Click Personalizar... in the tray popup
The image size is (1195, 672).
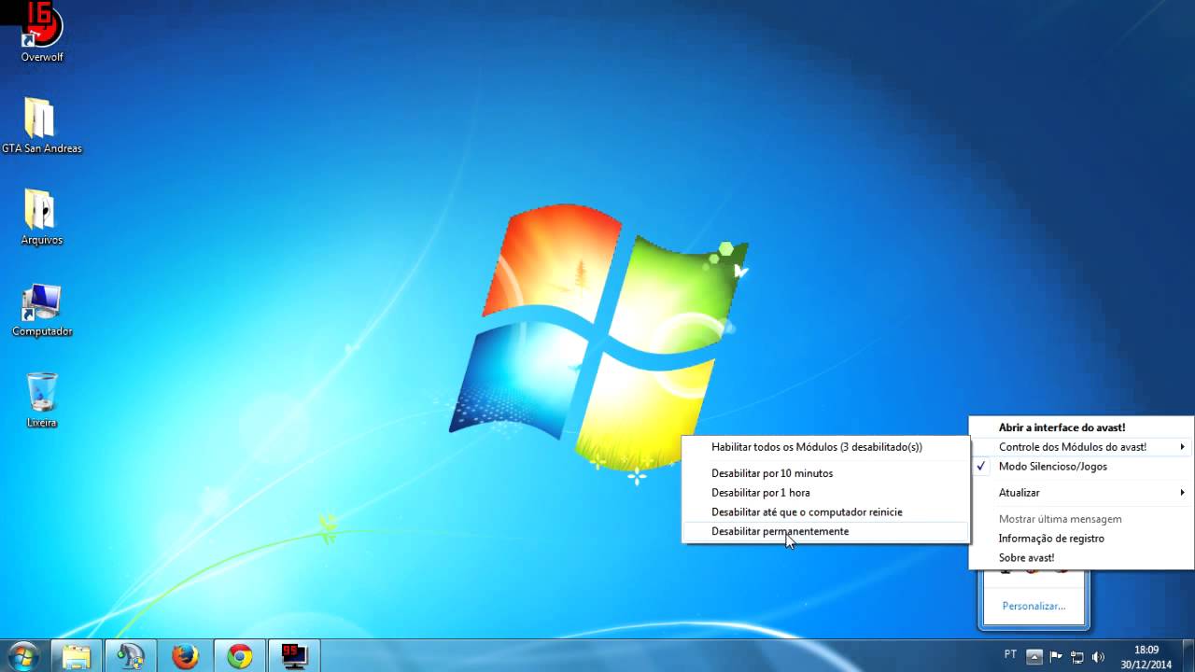click(x=1033, y=606)
